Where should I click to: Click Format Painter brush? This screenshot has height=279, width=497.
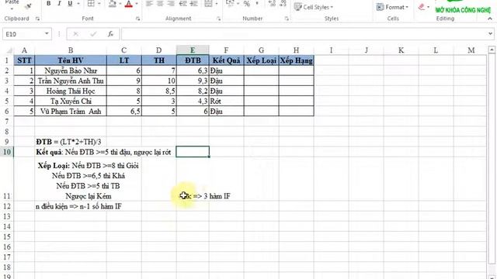coord(28,5)
